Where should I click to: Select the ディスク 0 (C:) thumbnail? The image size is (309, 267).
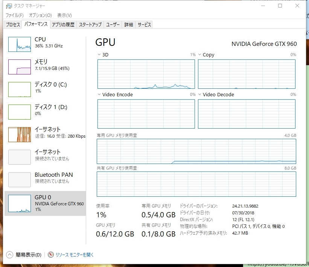tap(20, 89)
